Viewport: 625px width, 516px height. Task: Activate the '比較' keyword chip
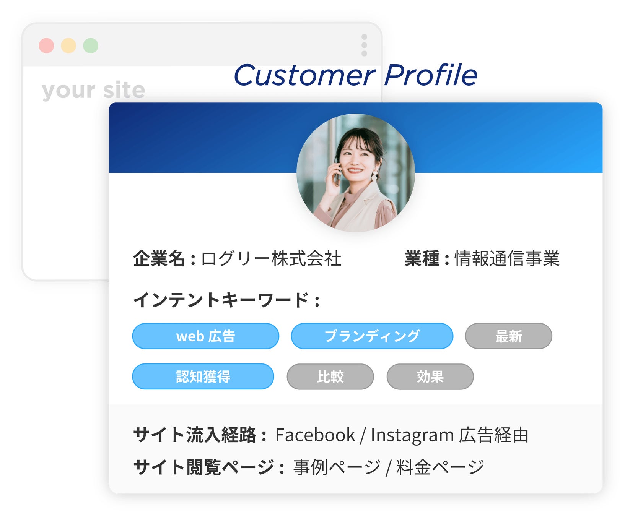click(x=330, y=376)
